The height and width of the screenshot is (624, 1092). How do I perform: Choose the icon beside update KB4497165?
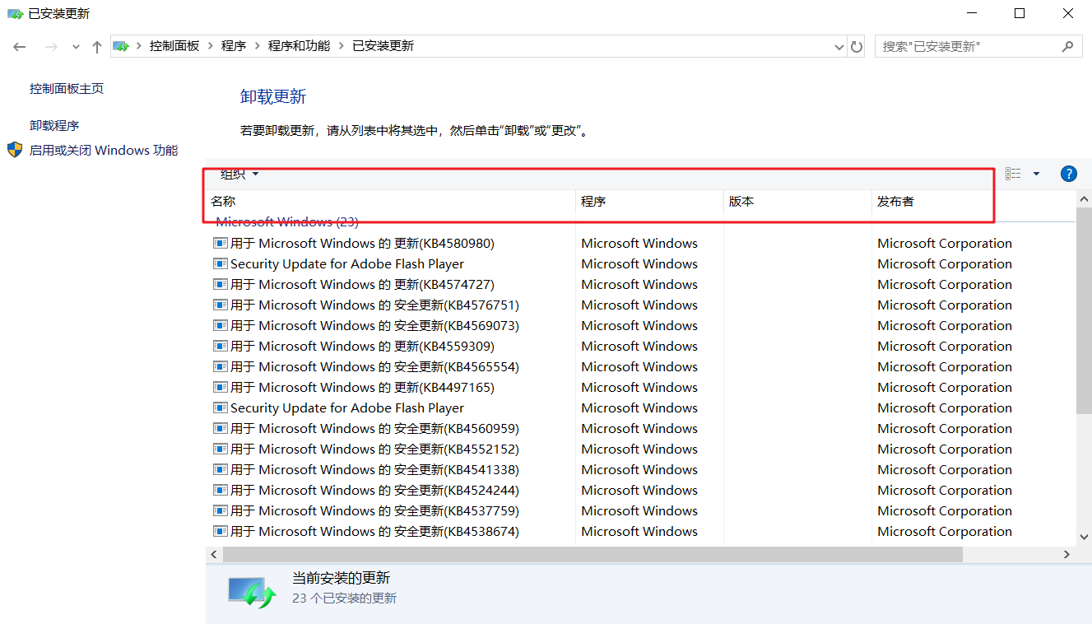[220, 388]
